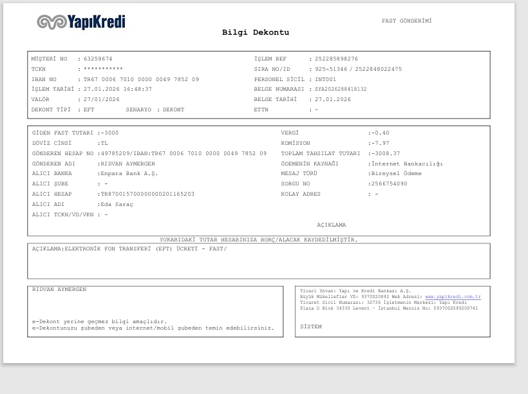Select the ALICI HESAP IBAN number

[x=147, y=194]
